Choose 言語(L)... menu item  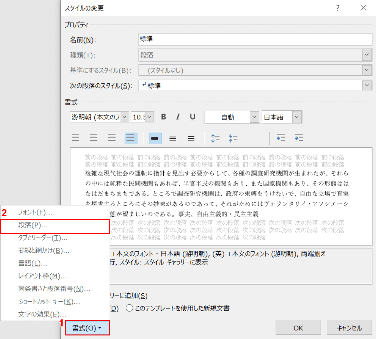[55, 263]
